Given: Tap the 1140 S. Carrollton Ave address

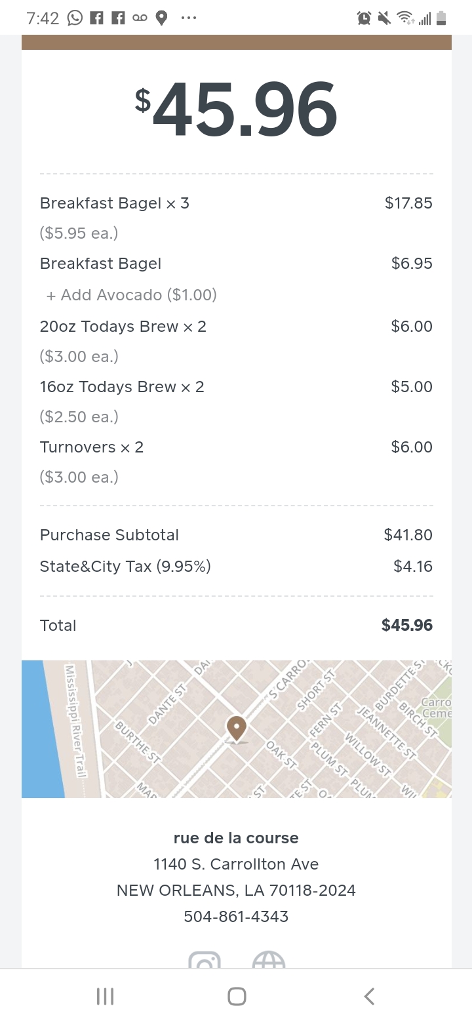Looking at the screenshot, I should (x=236, y=864).
